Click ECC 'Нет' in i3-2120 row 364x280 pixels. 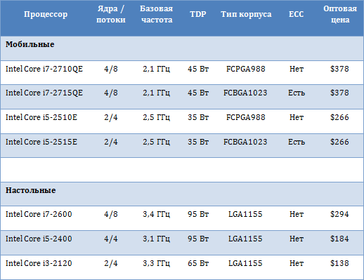point(297,263)
